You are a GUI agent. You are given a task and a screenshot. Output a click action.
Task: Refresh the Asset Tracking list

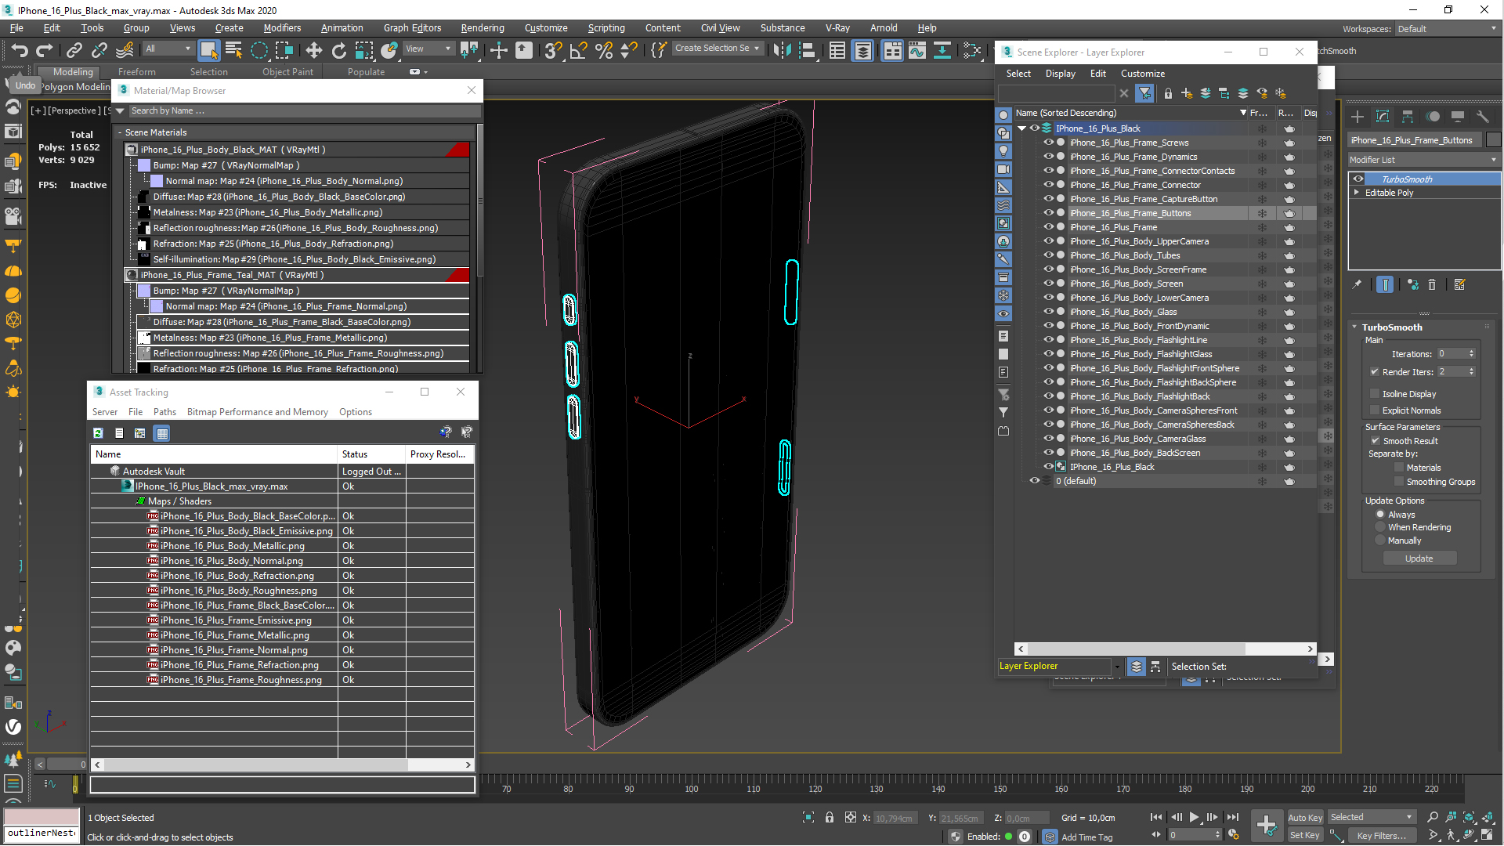click(x=98, y=433)
